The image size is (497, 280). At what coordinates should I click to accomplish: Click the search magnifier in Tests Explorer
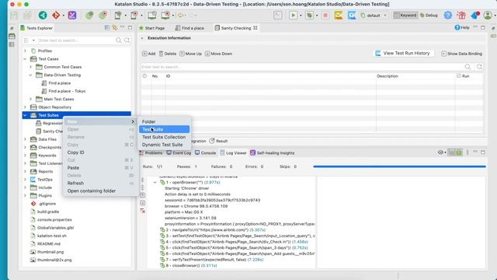(x=119, y=40)
